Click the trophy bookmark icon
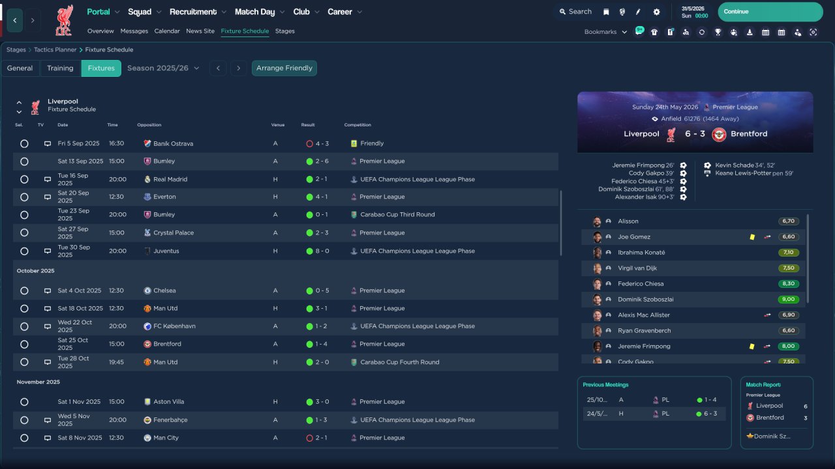 pyautogui.click(x=718, y=32)
